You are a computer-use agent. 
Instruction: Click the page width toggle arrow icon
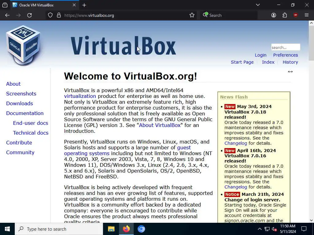(290, 72)
